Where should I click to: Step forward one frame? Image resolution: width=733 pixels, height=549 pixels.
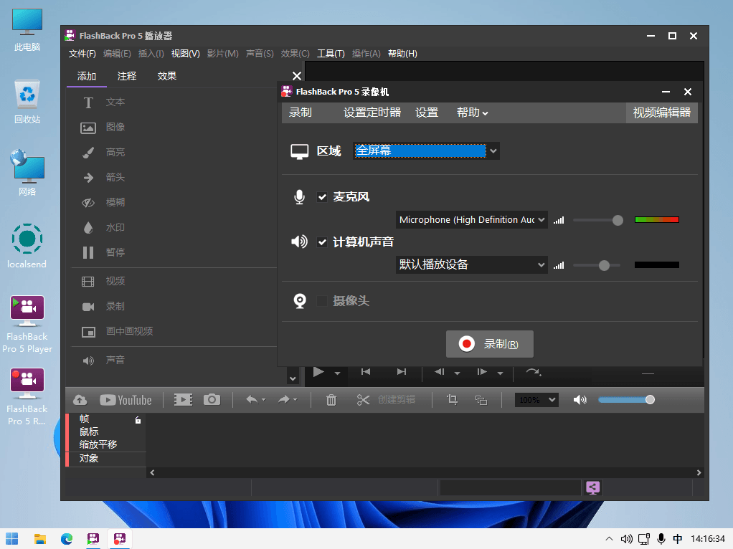(482, 372)
